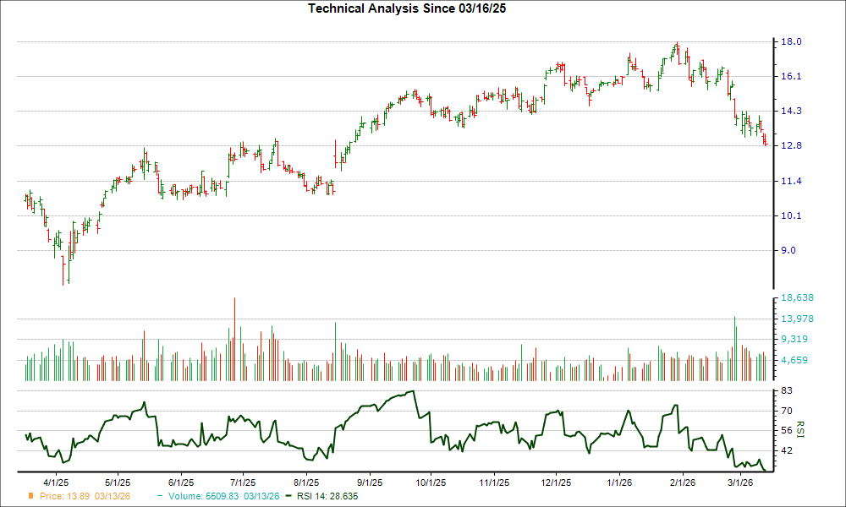Click the final red candlestick at chart right edge
Image resolution: width=846 pixels, height=507 pixels.
(x=764, y=142)
